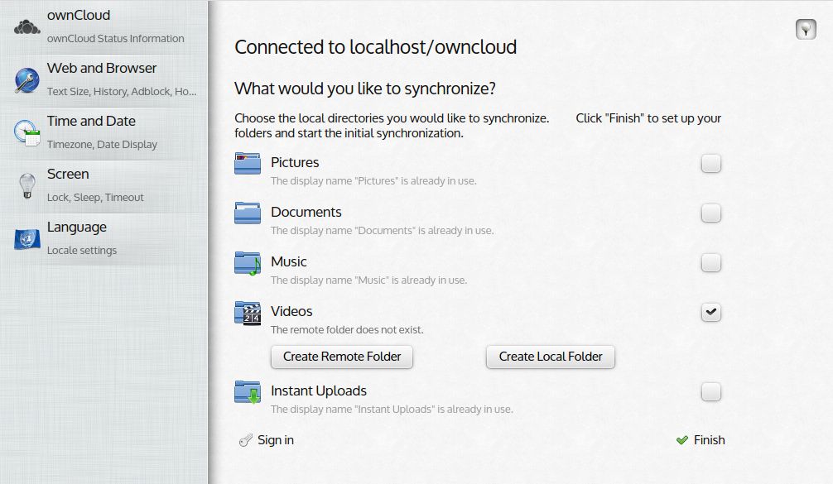Click the Pictures folder icon
Screen dimensions: 833x484
[x=248, y=164]
